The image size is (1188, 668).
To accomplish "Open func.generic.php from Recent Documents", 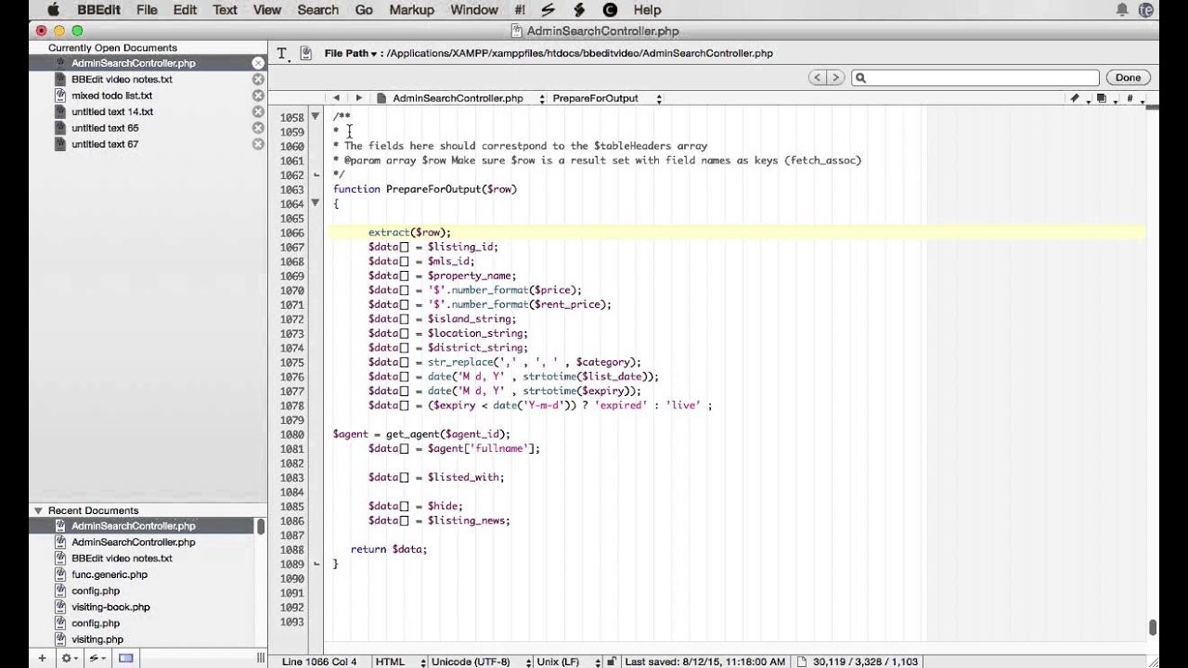I will pos(110,574).
